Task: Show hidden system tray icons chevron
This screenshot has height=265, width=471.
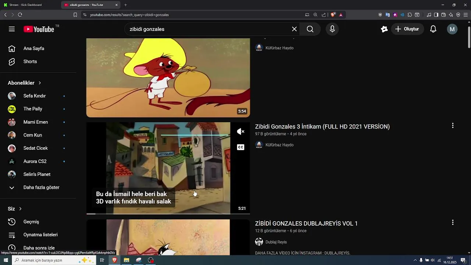Action: [x=415, y=260]
